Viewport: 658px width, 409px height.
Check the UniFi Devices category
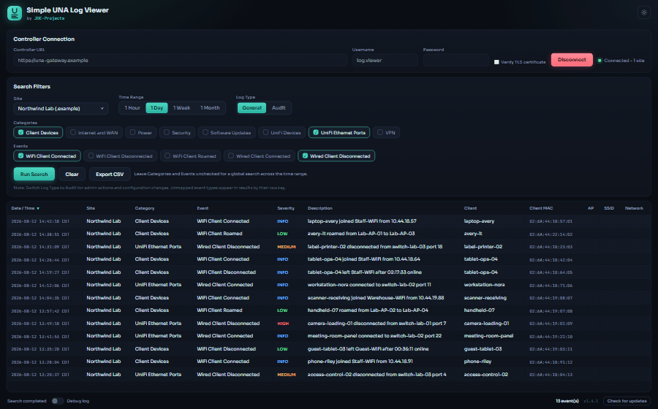point(281,132)
